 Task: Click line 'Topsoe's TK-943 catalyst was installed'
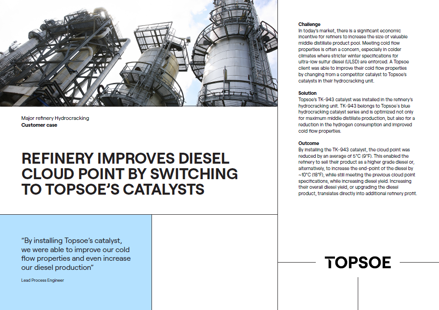coord(355,99)
